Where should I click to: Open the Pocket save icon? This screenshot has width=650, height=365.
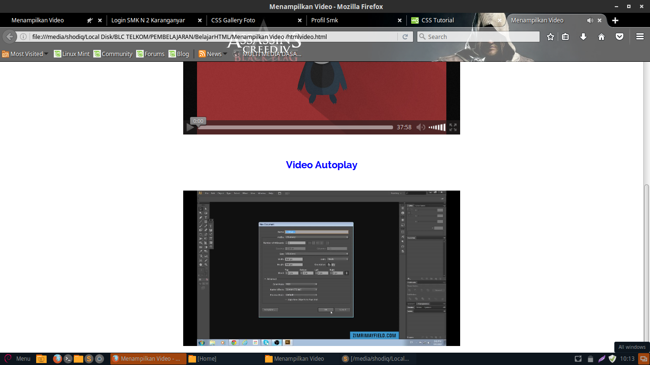tap(620, 37)
